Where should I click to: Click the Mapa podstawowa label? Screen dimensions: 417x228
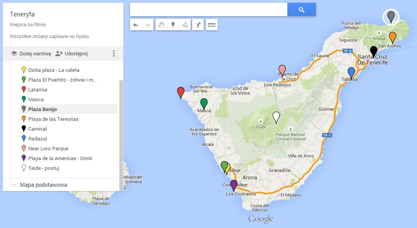pos(43,185)
